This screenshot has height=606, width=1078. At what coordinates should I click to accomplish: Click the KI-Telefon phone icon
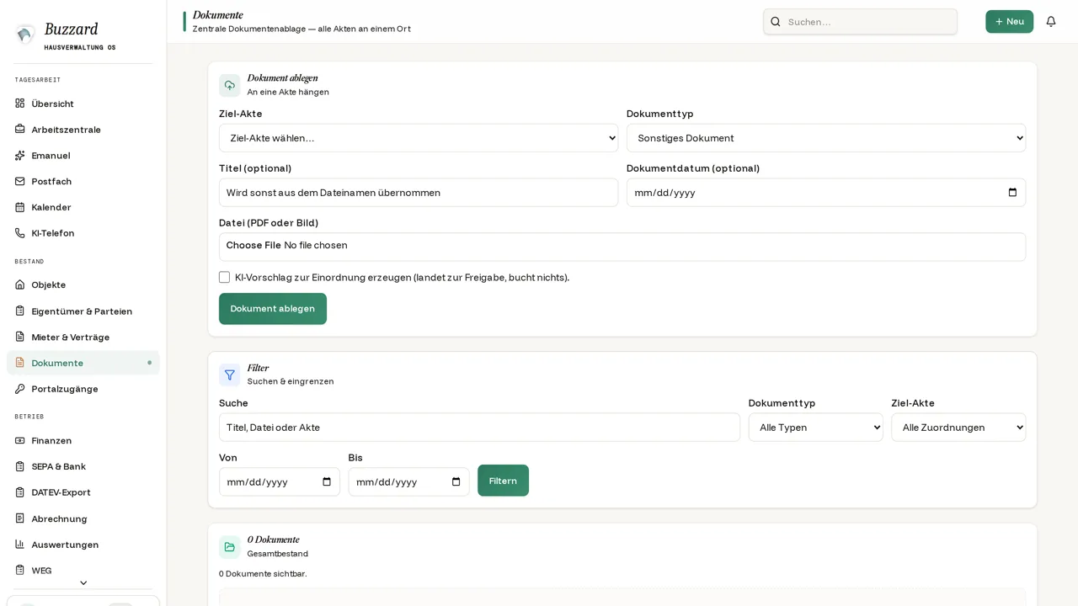click(x=19, y=233)
